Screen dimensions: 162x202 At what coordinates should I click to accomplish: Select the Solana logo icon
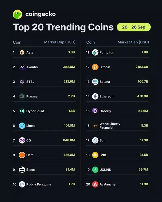tap(95, 82)
